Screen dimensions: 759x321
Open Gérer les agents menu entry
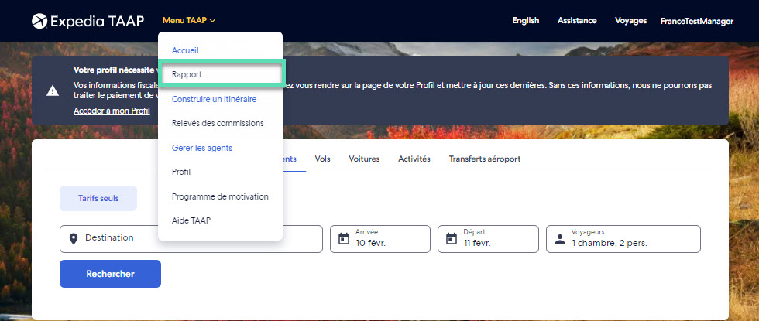[202, 148]
